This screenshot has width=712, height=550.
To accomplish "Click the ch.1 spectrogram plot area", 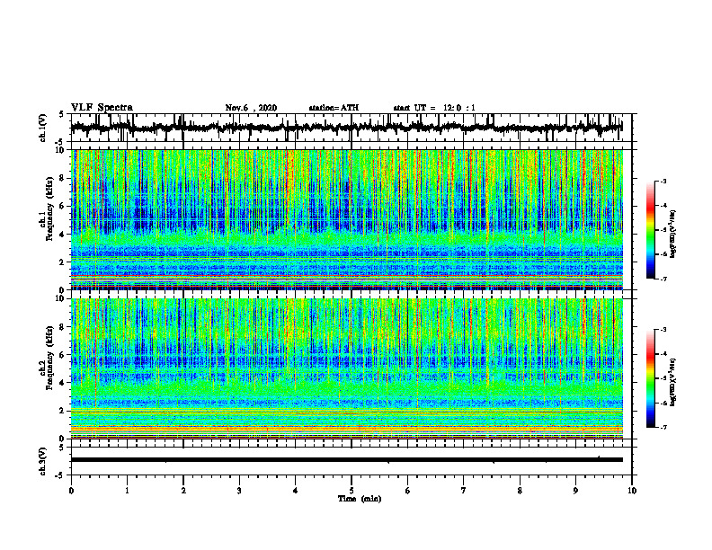I will click(346, 219).
